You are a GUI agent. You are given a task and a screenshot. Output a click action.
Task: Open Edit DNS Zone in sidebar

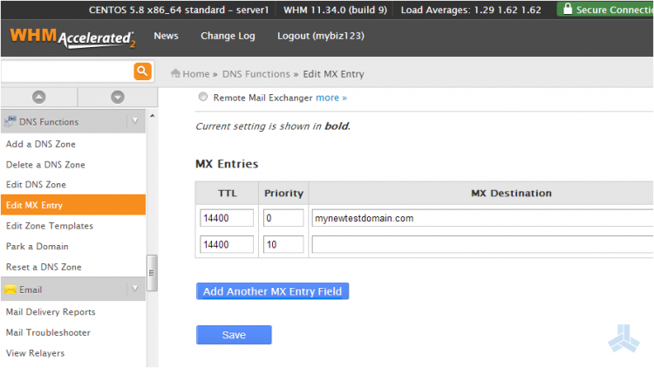click(x=36, y=185)
